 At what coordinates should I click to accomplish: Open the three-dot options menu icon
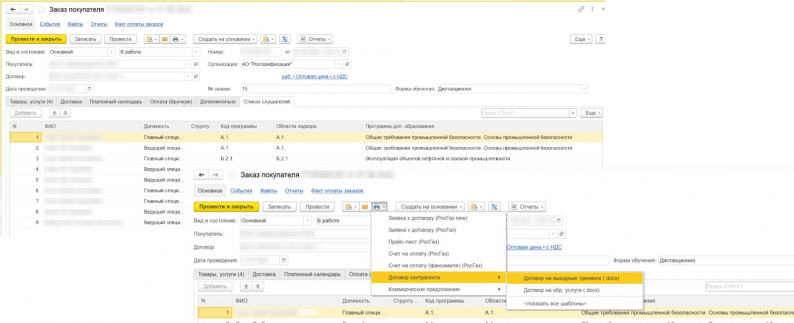(x=592, y=9)
